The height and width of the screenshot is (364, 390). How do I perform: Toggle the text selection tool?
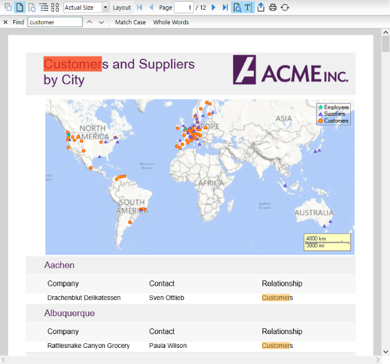248,7
